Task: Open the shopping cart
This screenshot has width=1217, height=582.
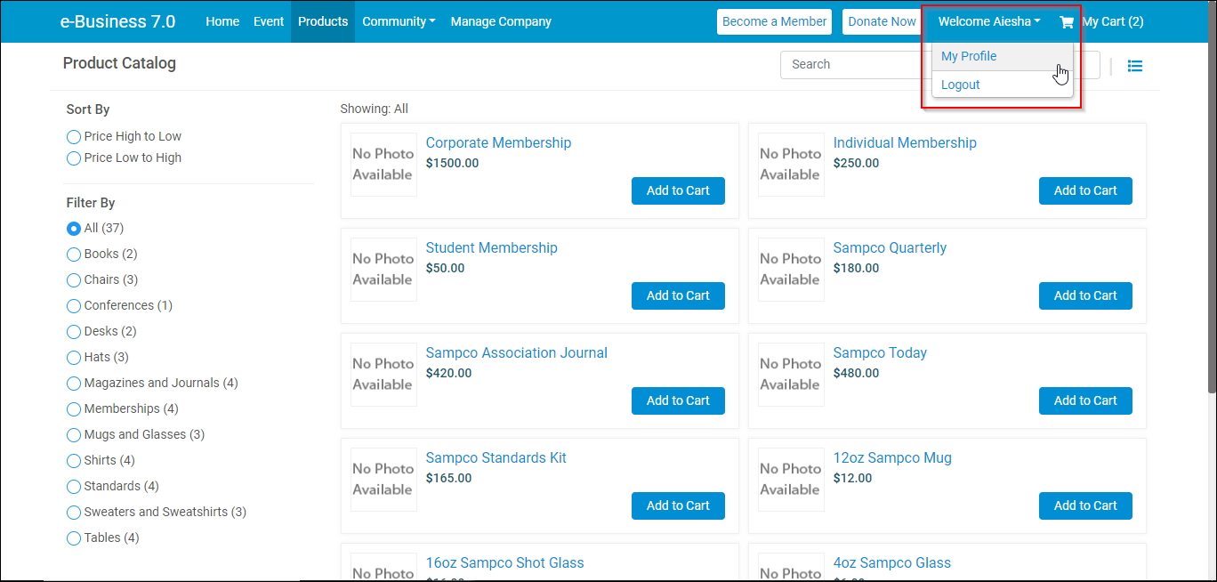Action: click(1107, 20)
